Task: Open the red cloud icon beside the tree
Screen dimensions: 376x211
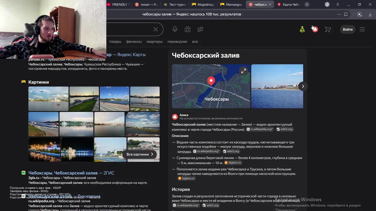Action: (315, 29)
